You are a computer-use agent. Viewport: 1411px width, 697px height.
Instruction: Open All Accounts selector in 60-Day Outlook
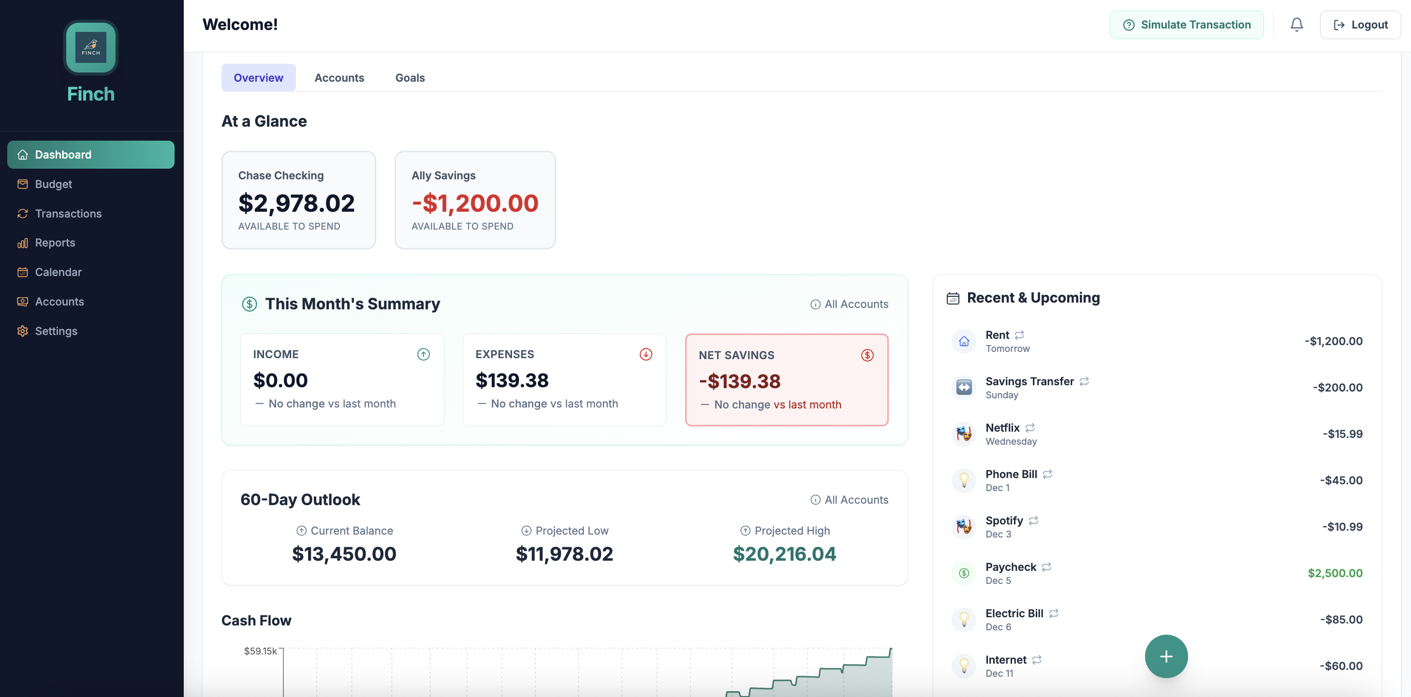point(850,499)
